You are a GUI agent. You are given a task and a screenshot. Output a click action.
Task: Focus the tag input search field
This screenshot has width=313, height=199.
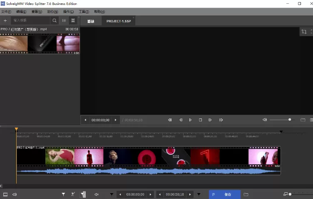pyautogui.click(x=30, y=20)
